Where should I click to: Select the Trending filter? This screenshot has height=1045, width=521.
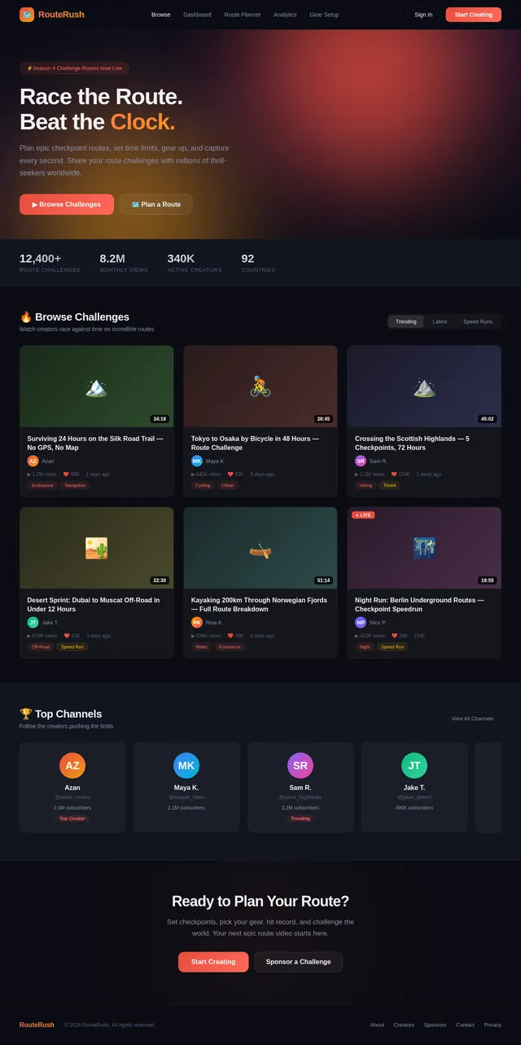(405, 321)
